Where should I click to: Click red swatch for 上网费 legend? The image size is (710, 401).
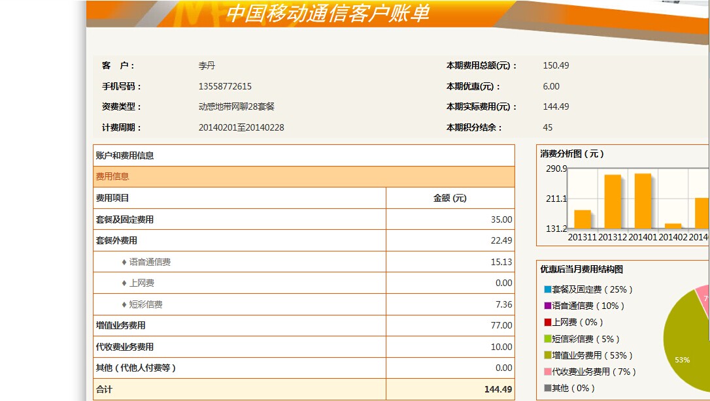(547, 323)
